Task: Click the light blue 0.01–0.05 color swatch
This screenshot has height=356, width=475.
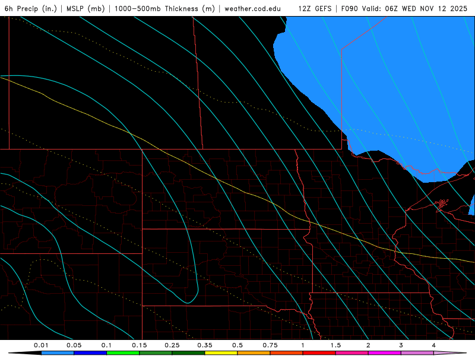Action: 58,353
